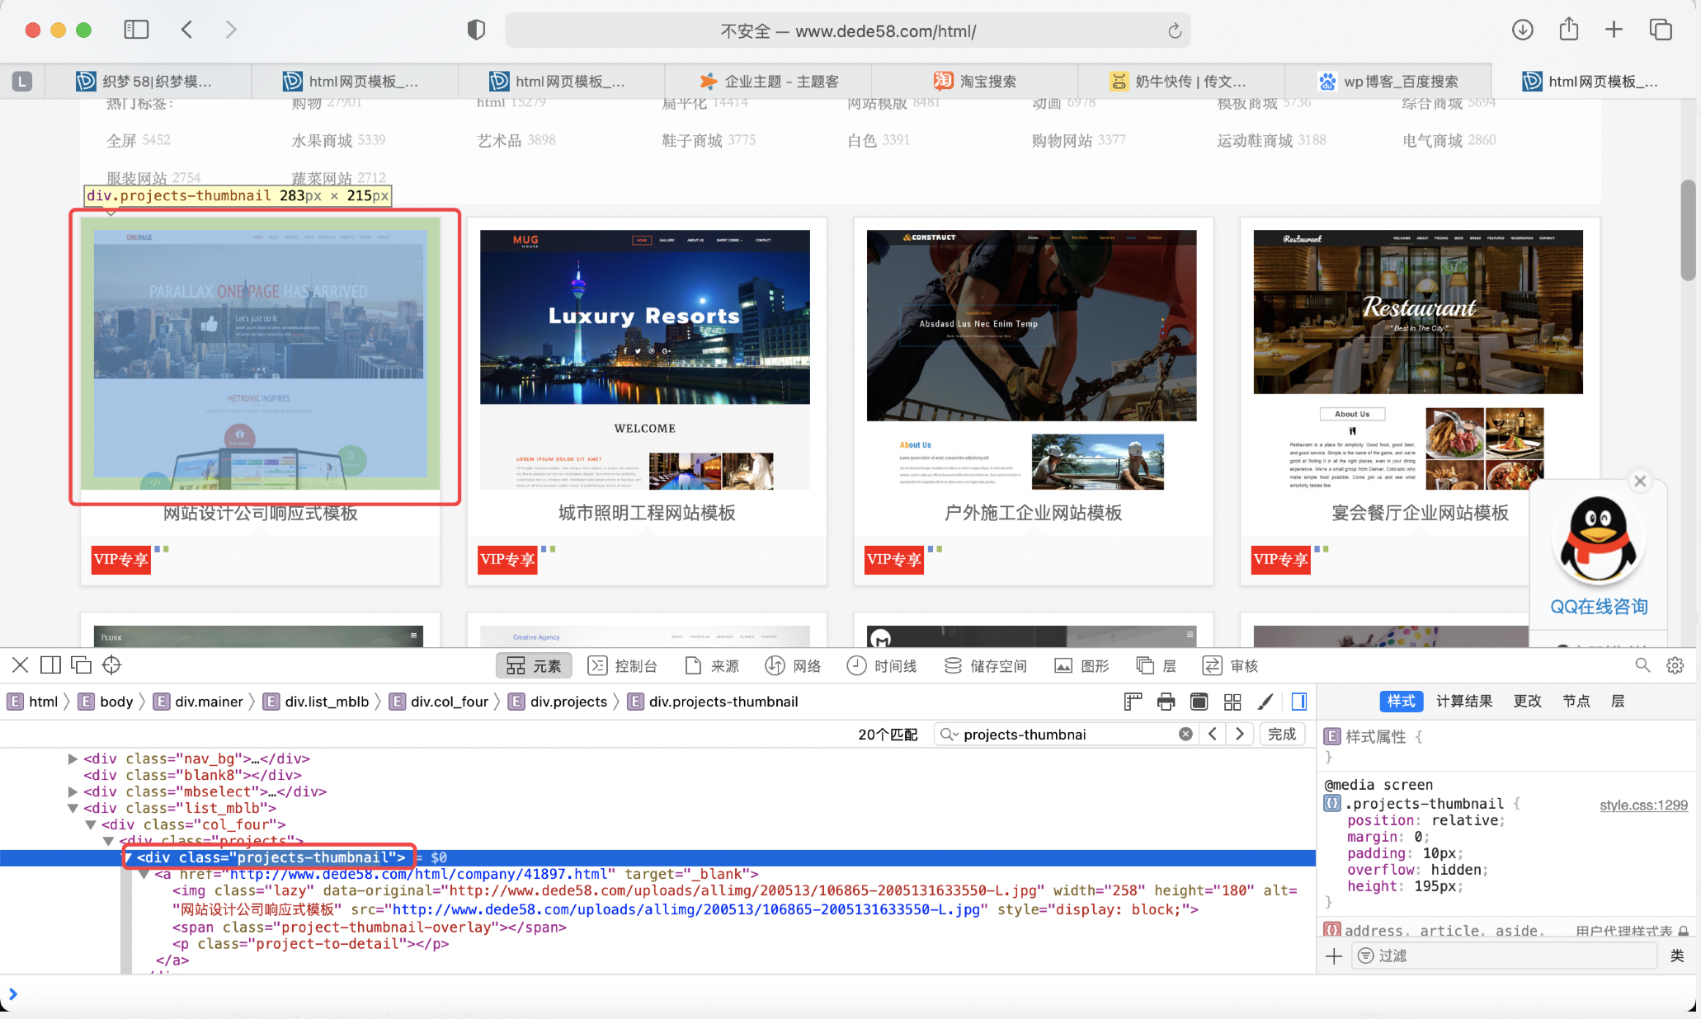The image size is (1701, 1019).
Task: Open the Share menu
Action: click(1569, 30)
